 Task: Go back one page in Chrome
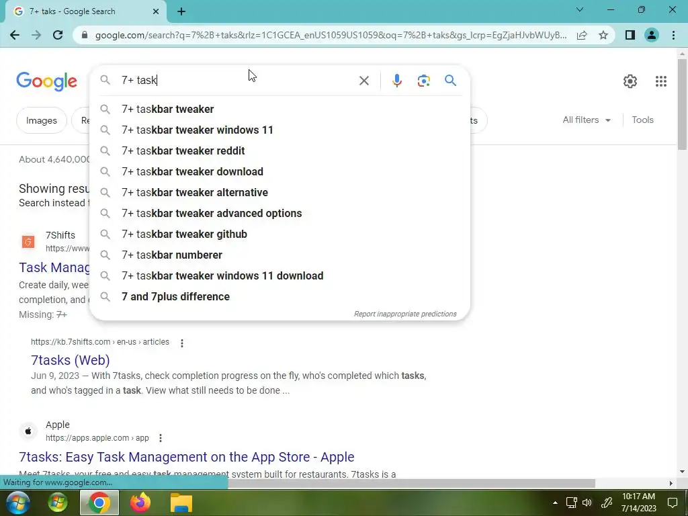pyautogui.click(x=15, y=35)
